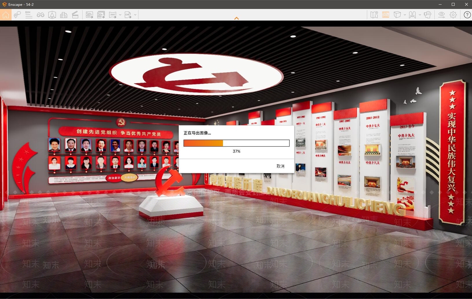
Task: Click the Screenshot export icon
Action: coord(89,15)
